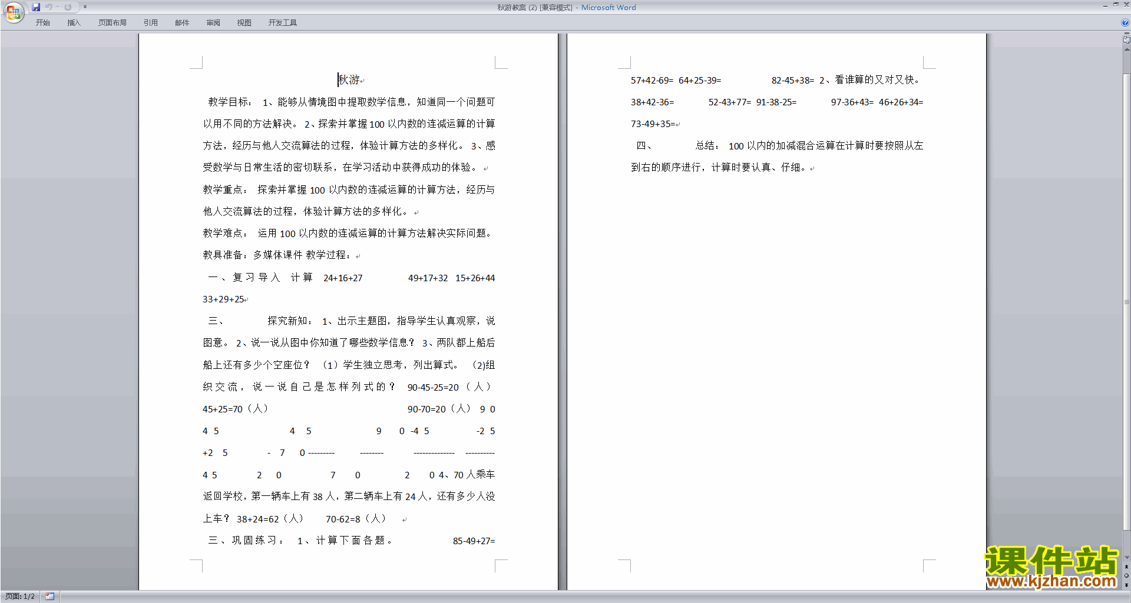Click the equation 90-70=20
Viewport: 1131px width, 603px height.
[426, 409]
